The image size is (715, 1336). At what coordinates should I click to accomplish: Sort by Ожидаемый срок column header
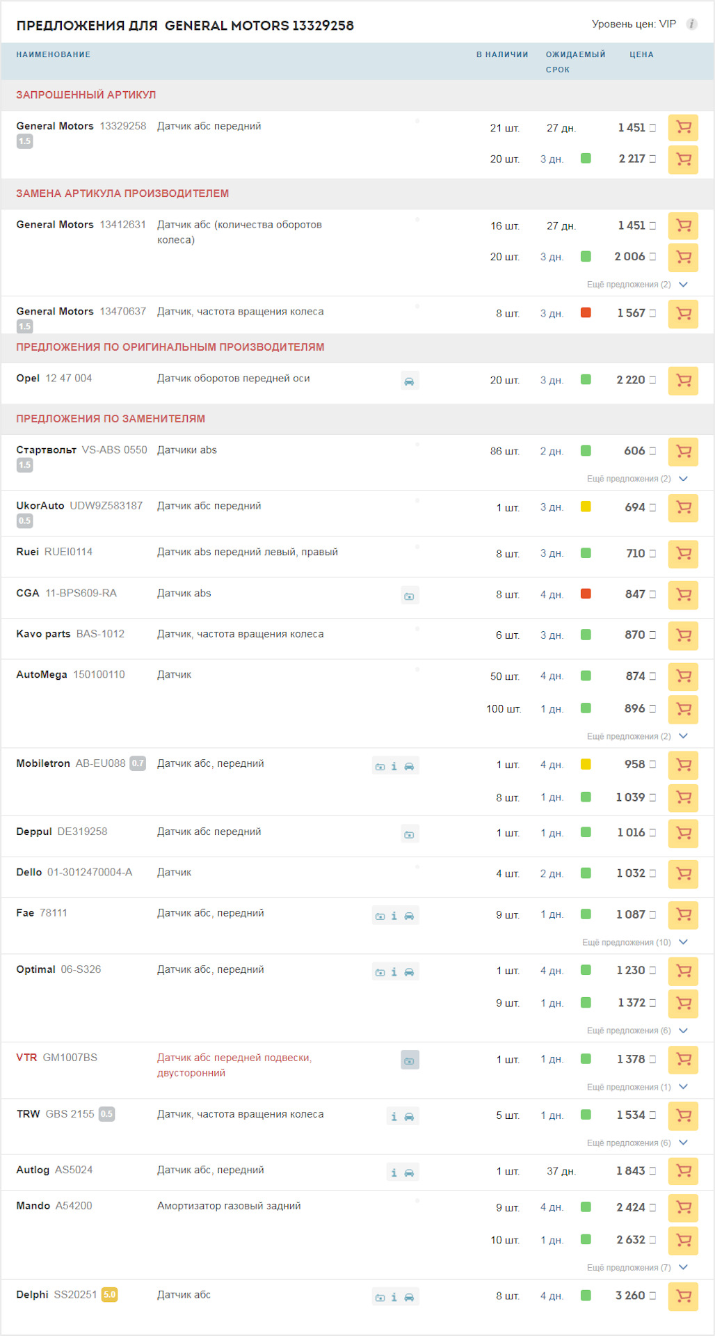point(575,62)
